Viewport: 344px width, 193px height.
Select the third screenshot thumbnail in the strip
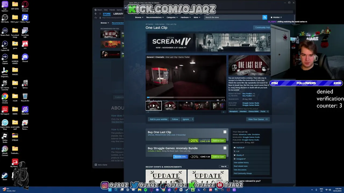tap(186, 106)
